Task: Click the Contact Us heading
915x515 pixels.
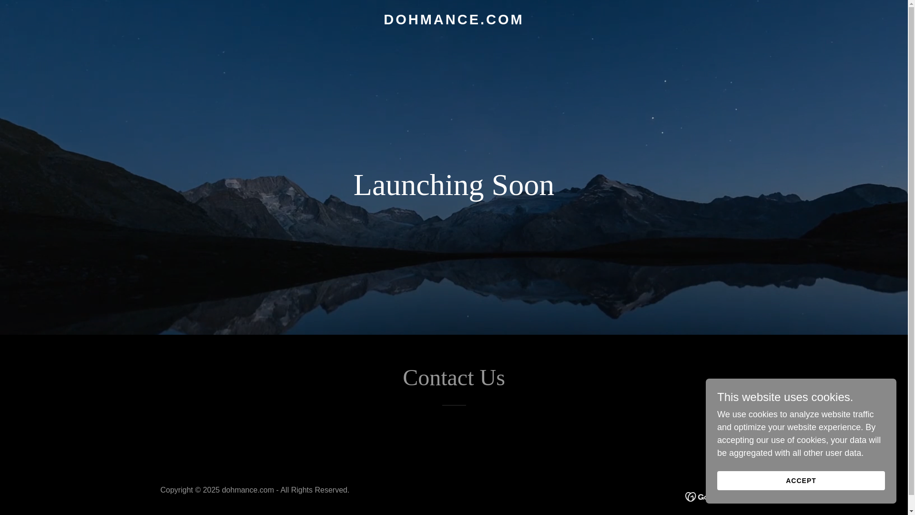Action: pos(453,378)
